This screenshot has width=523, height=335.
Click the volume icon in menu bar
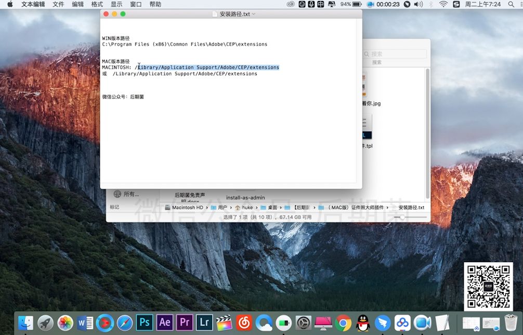(418, 4)
